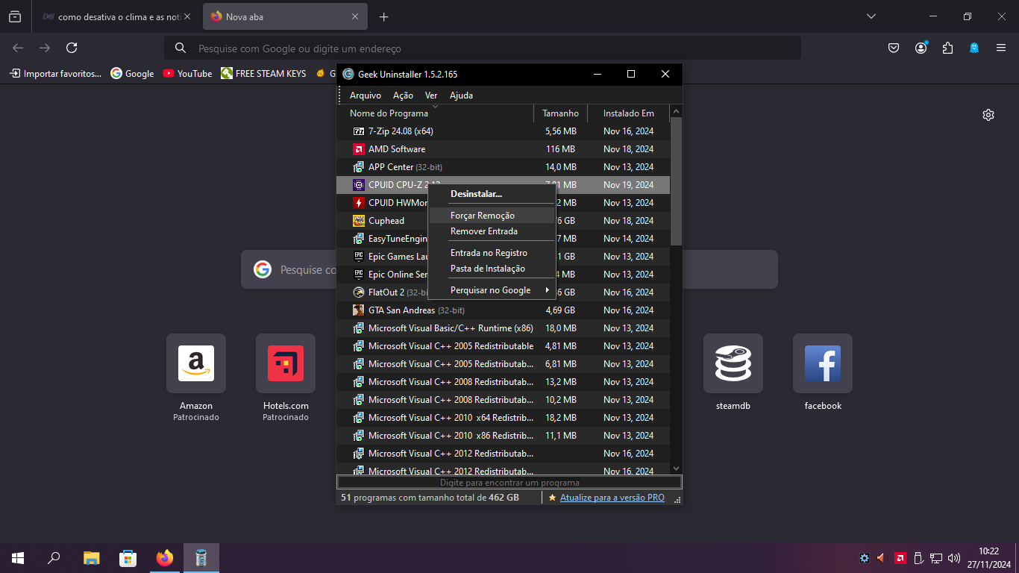Close the Nova aba tab

click(355, 16)
